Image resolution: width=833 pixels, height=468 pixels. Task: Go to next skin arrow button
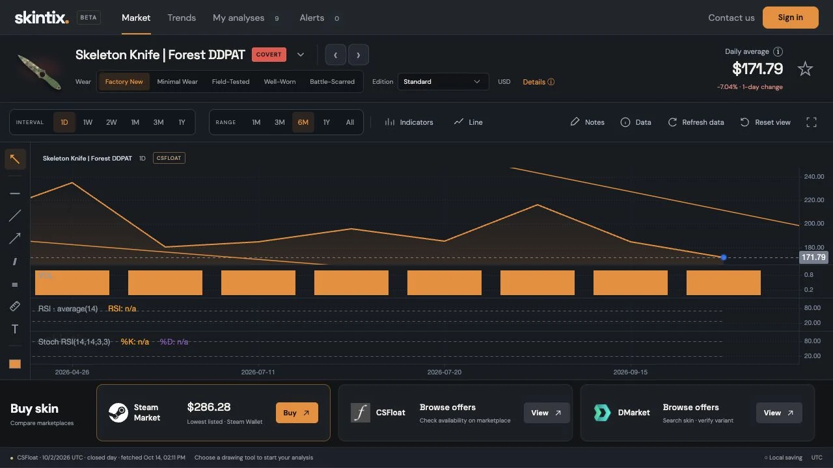[359, 55]
